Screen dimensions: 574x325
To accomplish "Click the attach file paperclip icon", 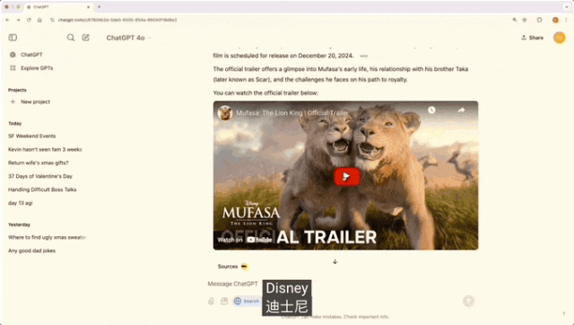I will (211, 301).
